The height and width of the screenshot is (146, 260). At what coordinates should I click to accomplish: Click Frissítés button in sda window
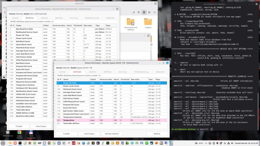click(x=19, y=126)
